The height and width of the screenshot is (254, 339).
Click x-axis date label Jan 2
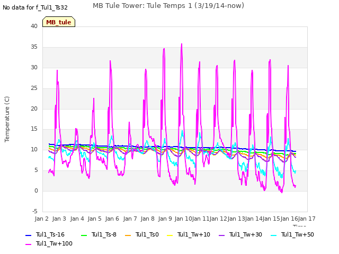click(x=41, y=219)
